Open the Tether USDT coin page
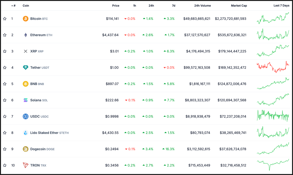This screenshot has height=175, width=293. [40, 68]
